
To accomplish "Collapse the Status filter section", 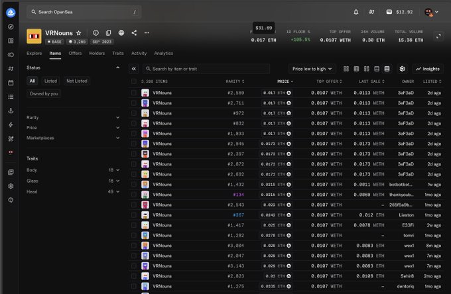I will (117, 68).
